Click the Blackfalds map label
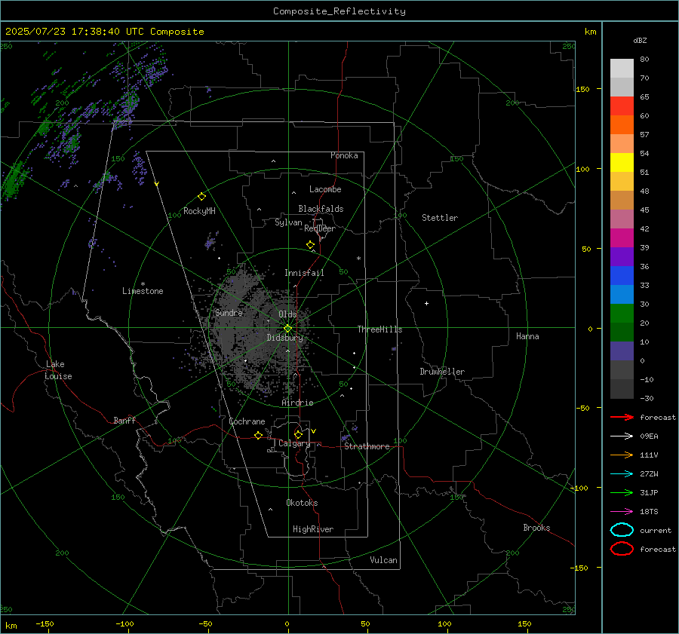The width and height of the screenshot is (679, 634). click(321, 209)
